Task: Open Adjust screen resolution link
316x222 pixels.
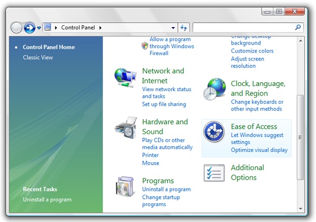Action: click(247, 62)
